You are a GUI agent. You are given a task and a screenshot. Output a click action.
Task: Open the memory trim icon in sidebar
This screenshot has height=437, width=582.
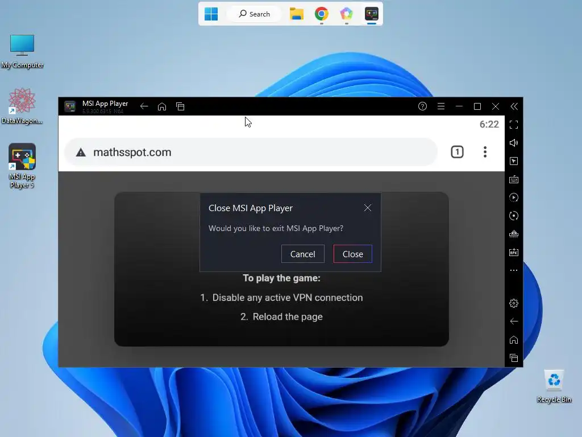(514, 234)
